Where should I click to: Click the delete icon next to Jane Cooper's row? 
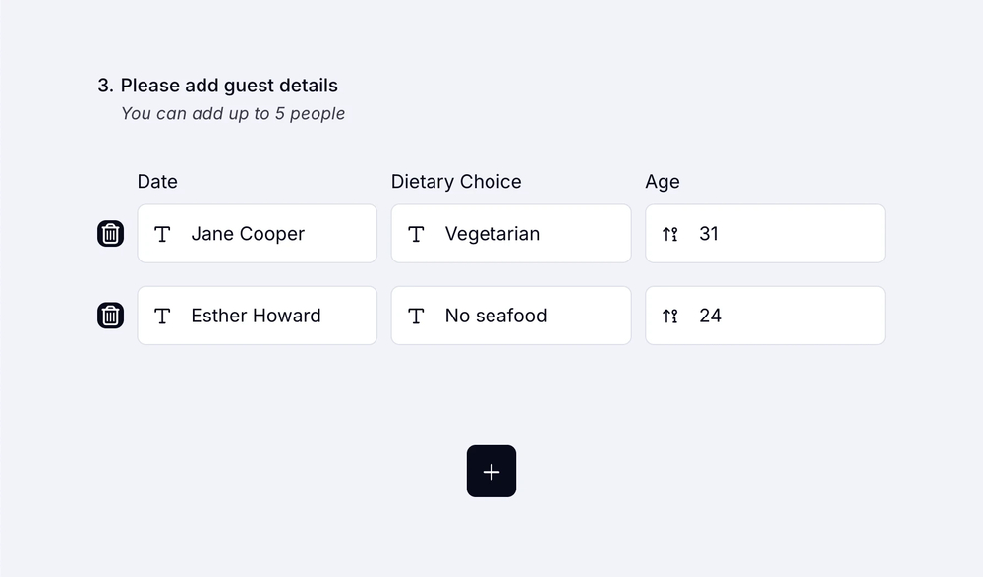pyautogui.click(x=110, y=233)
